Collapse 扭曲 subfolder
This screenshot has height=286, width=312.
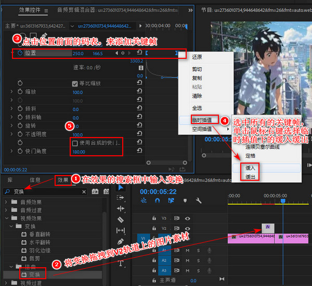coord(11,267)
